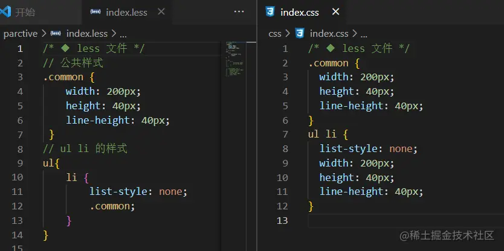
Task: Click the '.common;' mixin call line
Action: pyautogui.click(x=112, y=206)
